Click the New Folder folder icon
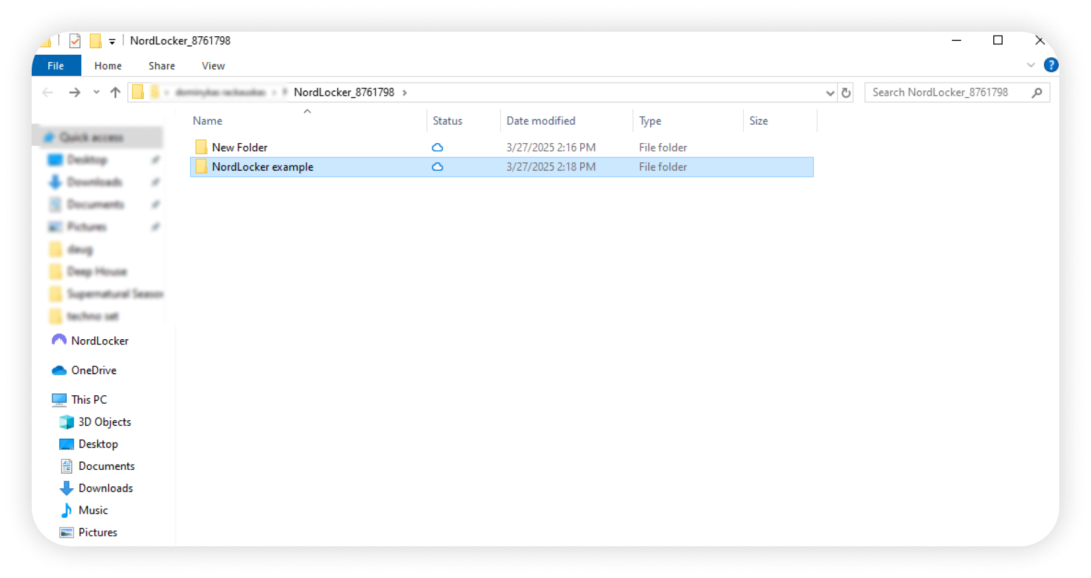1091x578 pixels. click(x=201, y=146)
